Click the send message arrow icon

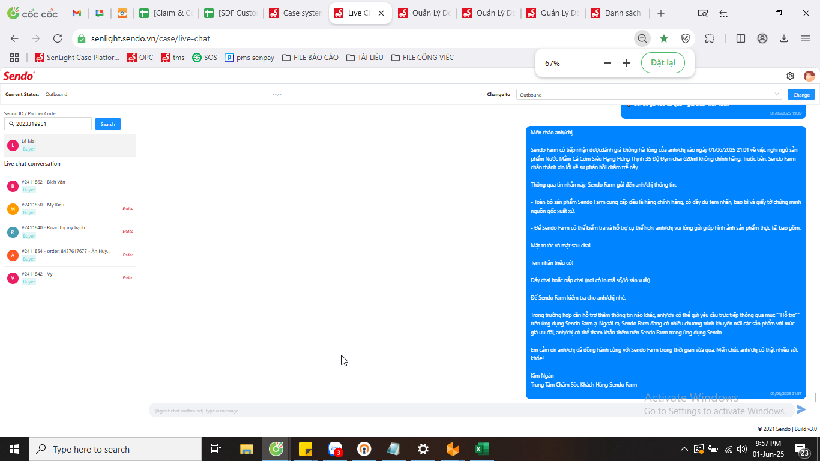pos(801,409)
